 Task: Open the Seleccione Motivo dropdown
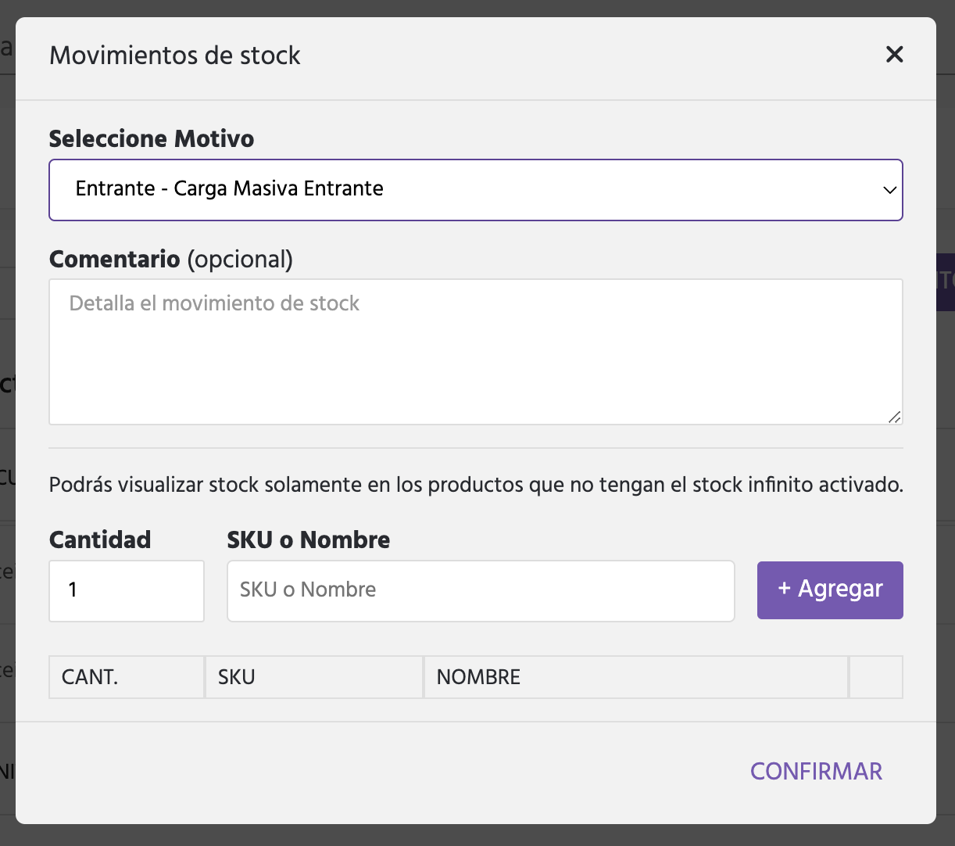click(x=475, y=190)
